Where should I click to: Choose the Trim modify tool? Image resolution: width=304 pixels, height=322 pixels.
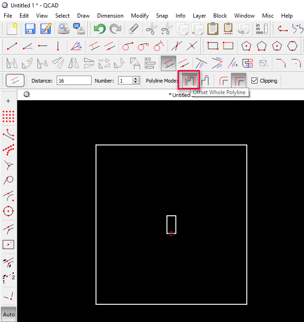tap(201, 63)
